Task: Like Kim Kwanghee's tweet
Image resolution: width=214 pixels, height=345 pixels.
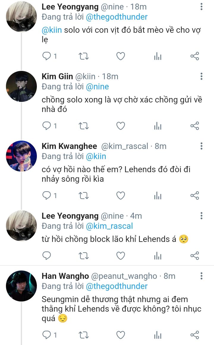Action: click(x=120, y=195)
